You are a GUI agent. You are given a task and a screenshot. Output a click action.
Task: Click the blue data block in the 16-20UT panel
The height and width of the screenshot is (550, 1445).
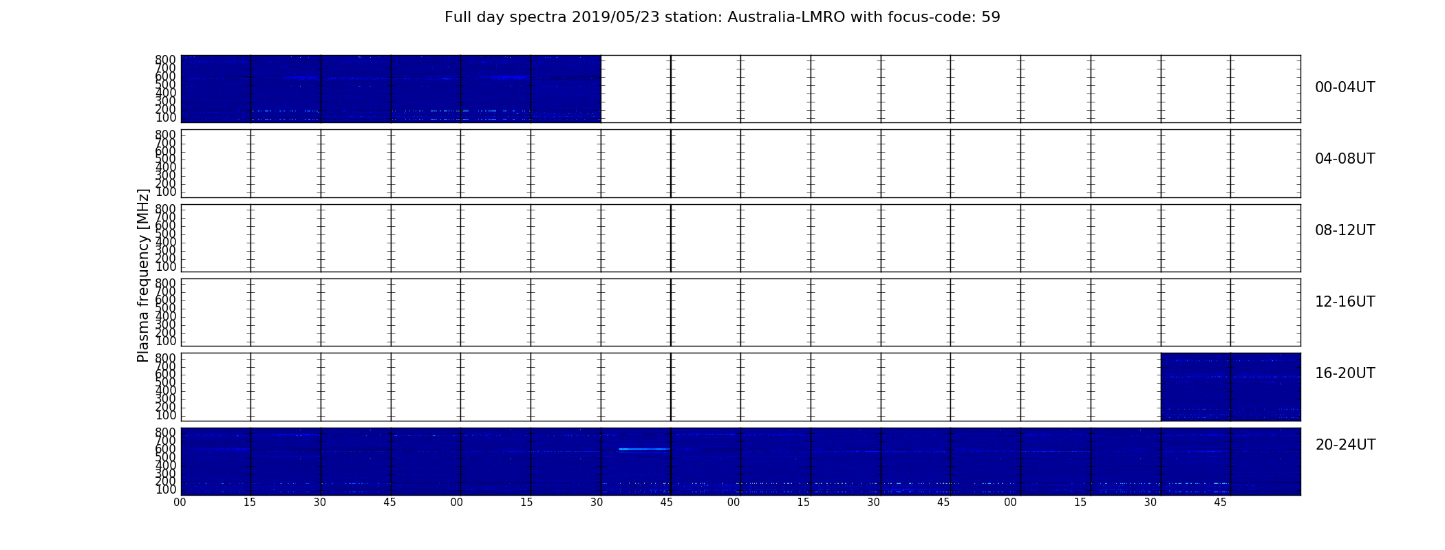(1230, 386)
